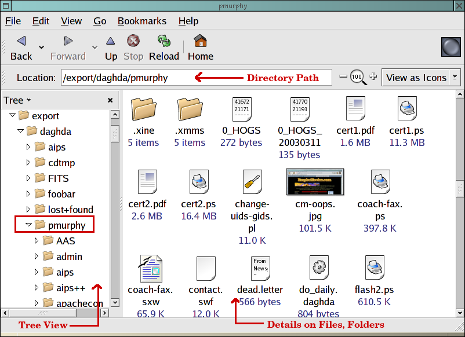Expand the lost+found folder node
This screenshot has height=337, width=465.
[28, 210]
